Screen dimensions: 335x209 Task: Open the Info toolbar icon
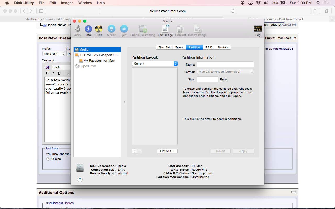point(88,31)
